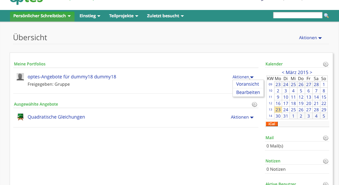This screenshot has width=339, height=185.
Task: Open optes-Angebote für dummy18 portfolio link
Action: (x=72, y=77)
